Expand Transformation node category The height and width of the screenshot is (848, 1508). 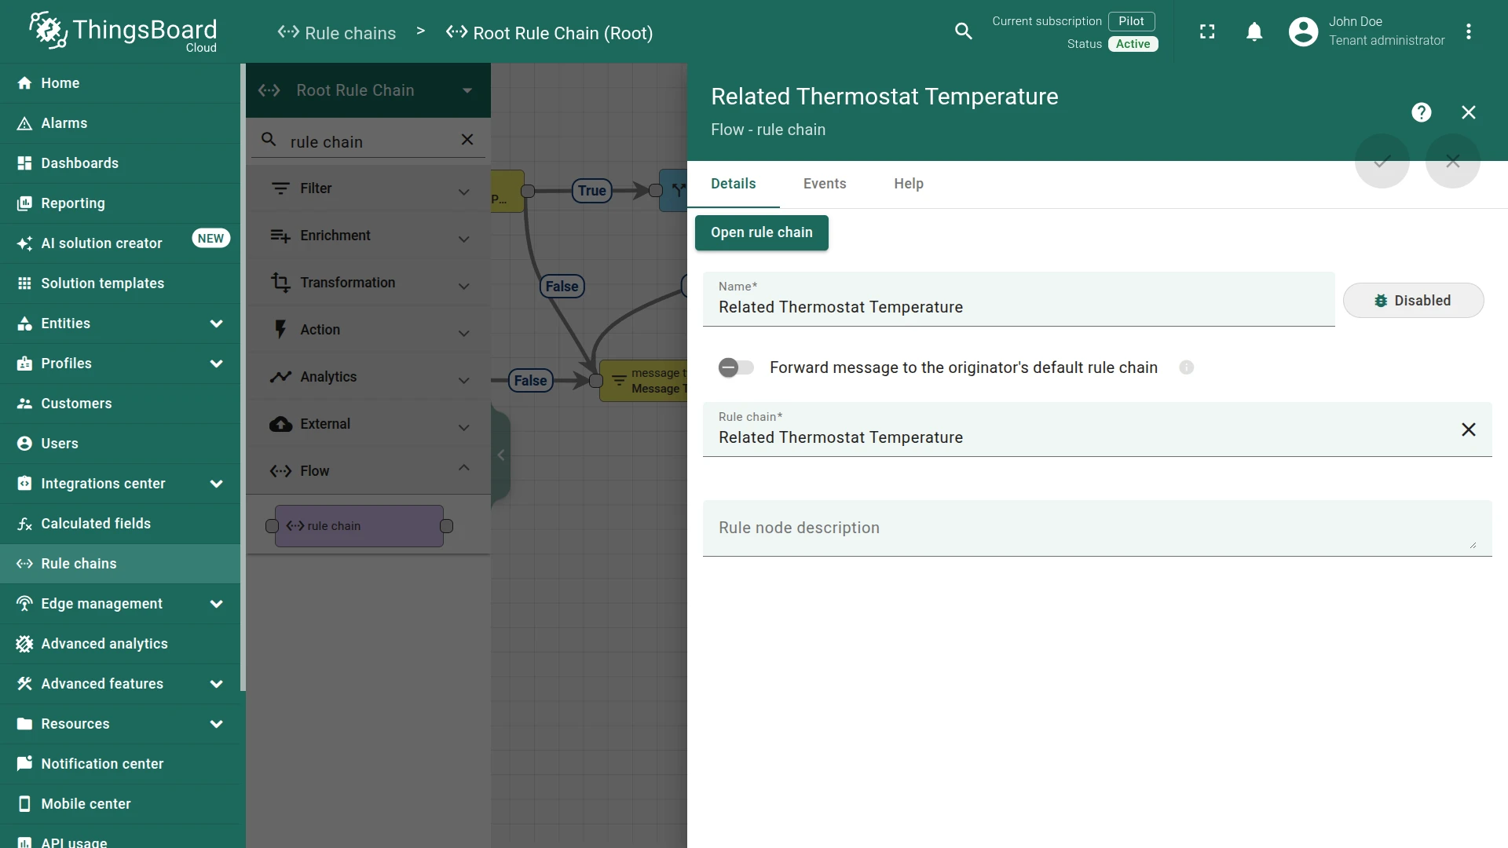point(368,283)
